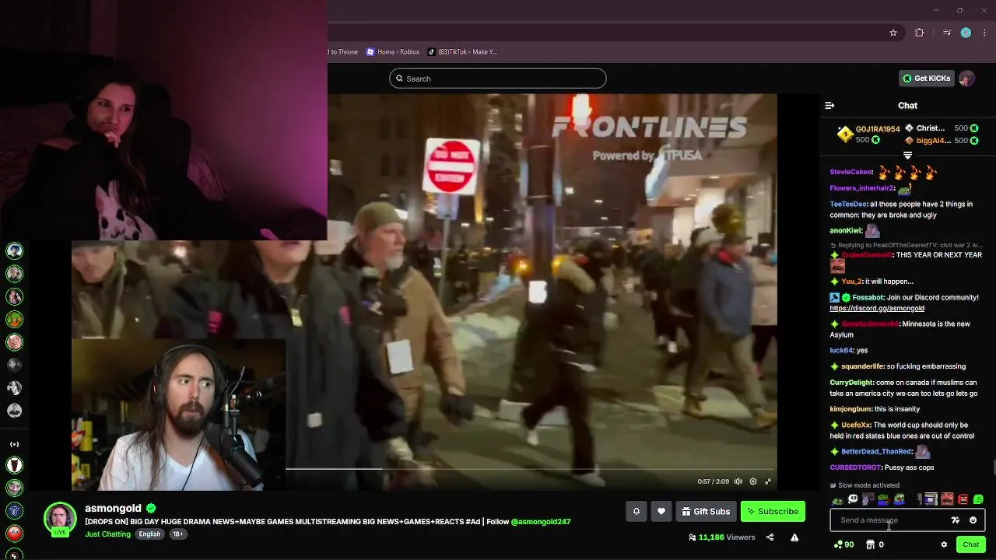Mute the video player volume
Image resolution: width=996 pixels, height=560 pixels.
point(738,481)
